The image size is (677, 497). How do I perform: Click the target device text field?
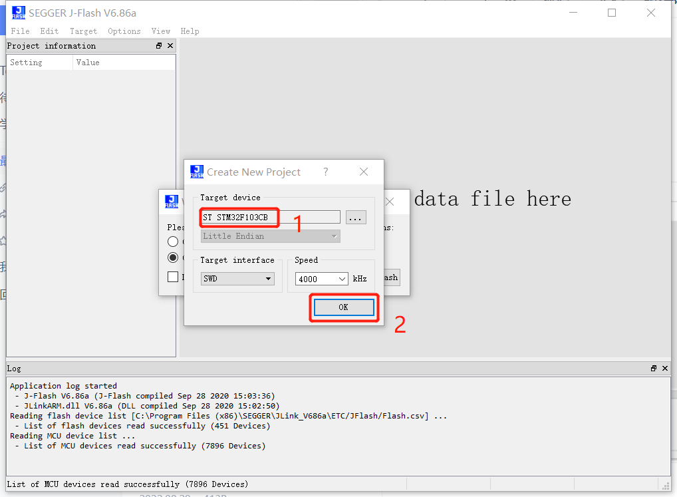[270, 217]
